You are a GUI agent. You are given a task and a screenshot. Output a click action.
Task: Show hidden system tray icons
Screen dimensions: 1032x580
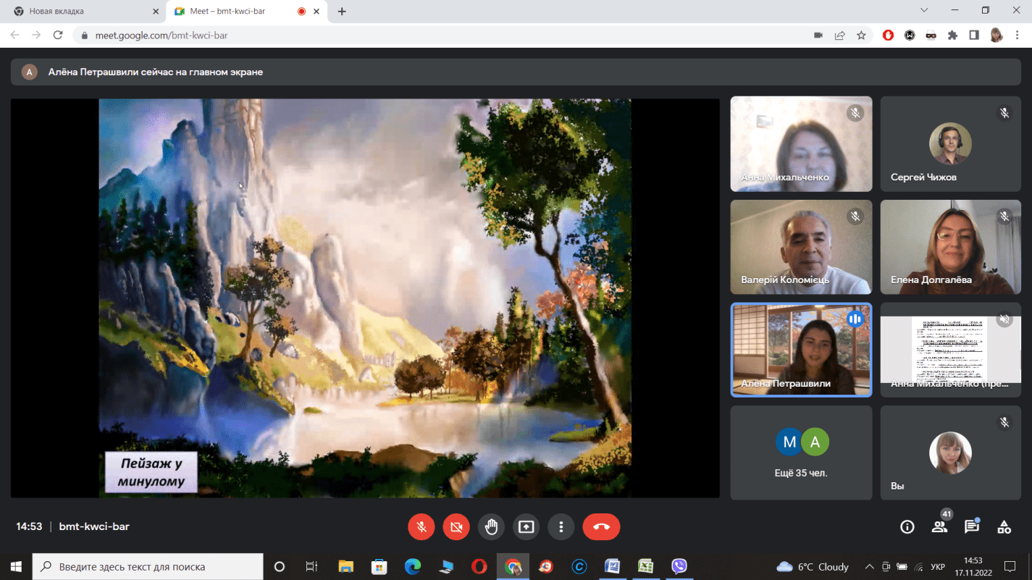click(x=869, y=566)
